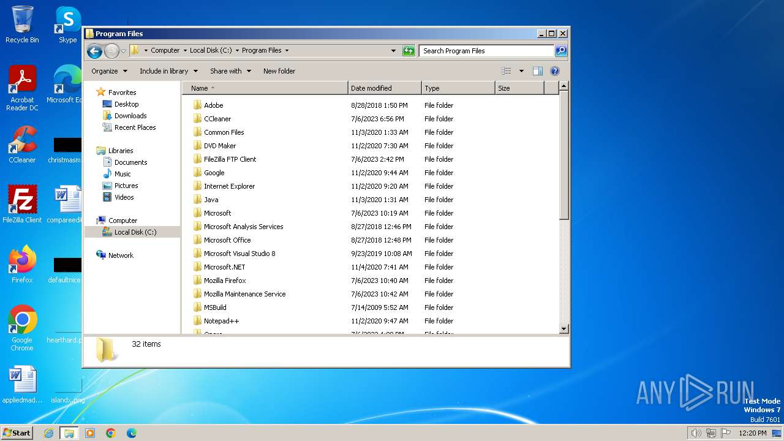Image resolution: width=784 pixels, height=441 pixels.
Task: Click the Forward navigation arrow in Explorer
Action: point(111,51)
